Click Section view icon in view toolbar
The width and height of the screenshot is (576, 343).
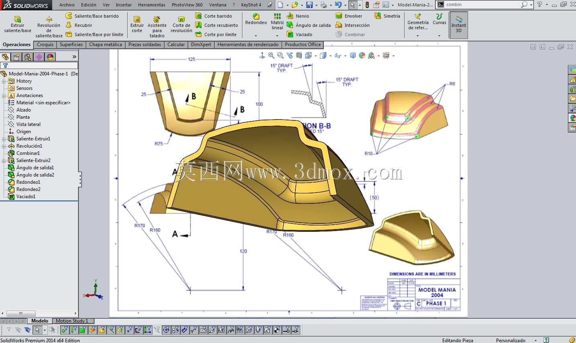299,56
